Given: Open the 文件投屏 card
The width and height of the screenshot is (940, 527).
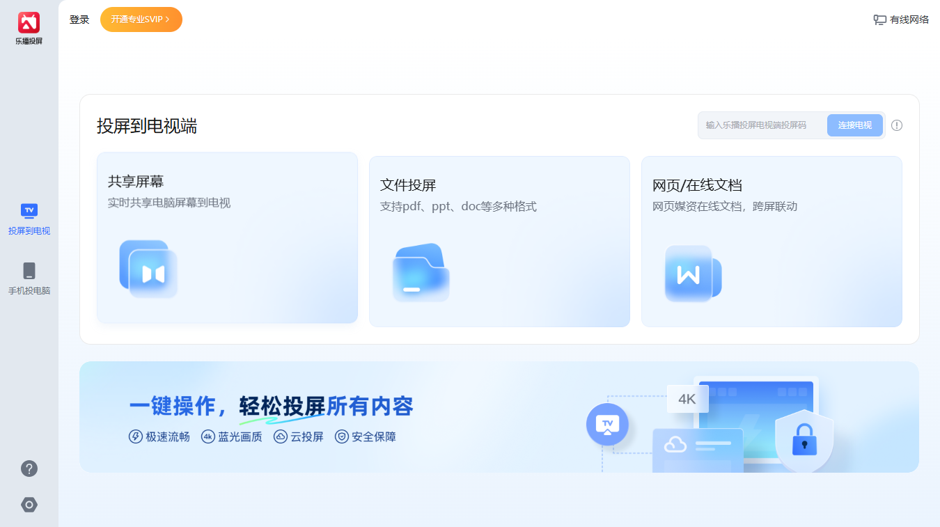Looking at the screenshot, I should pyautogui.click(x=499, y=242).
